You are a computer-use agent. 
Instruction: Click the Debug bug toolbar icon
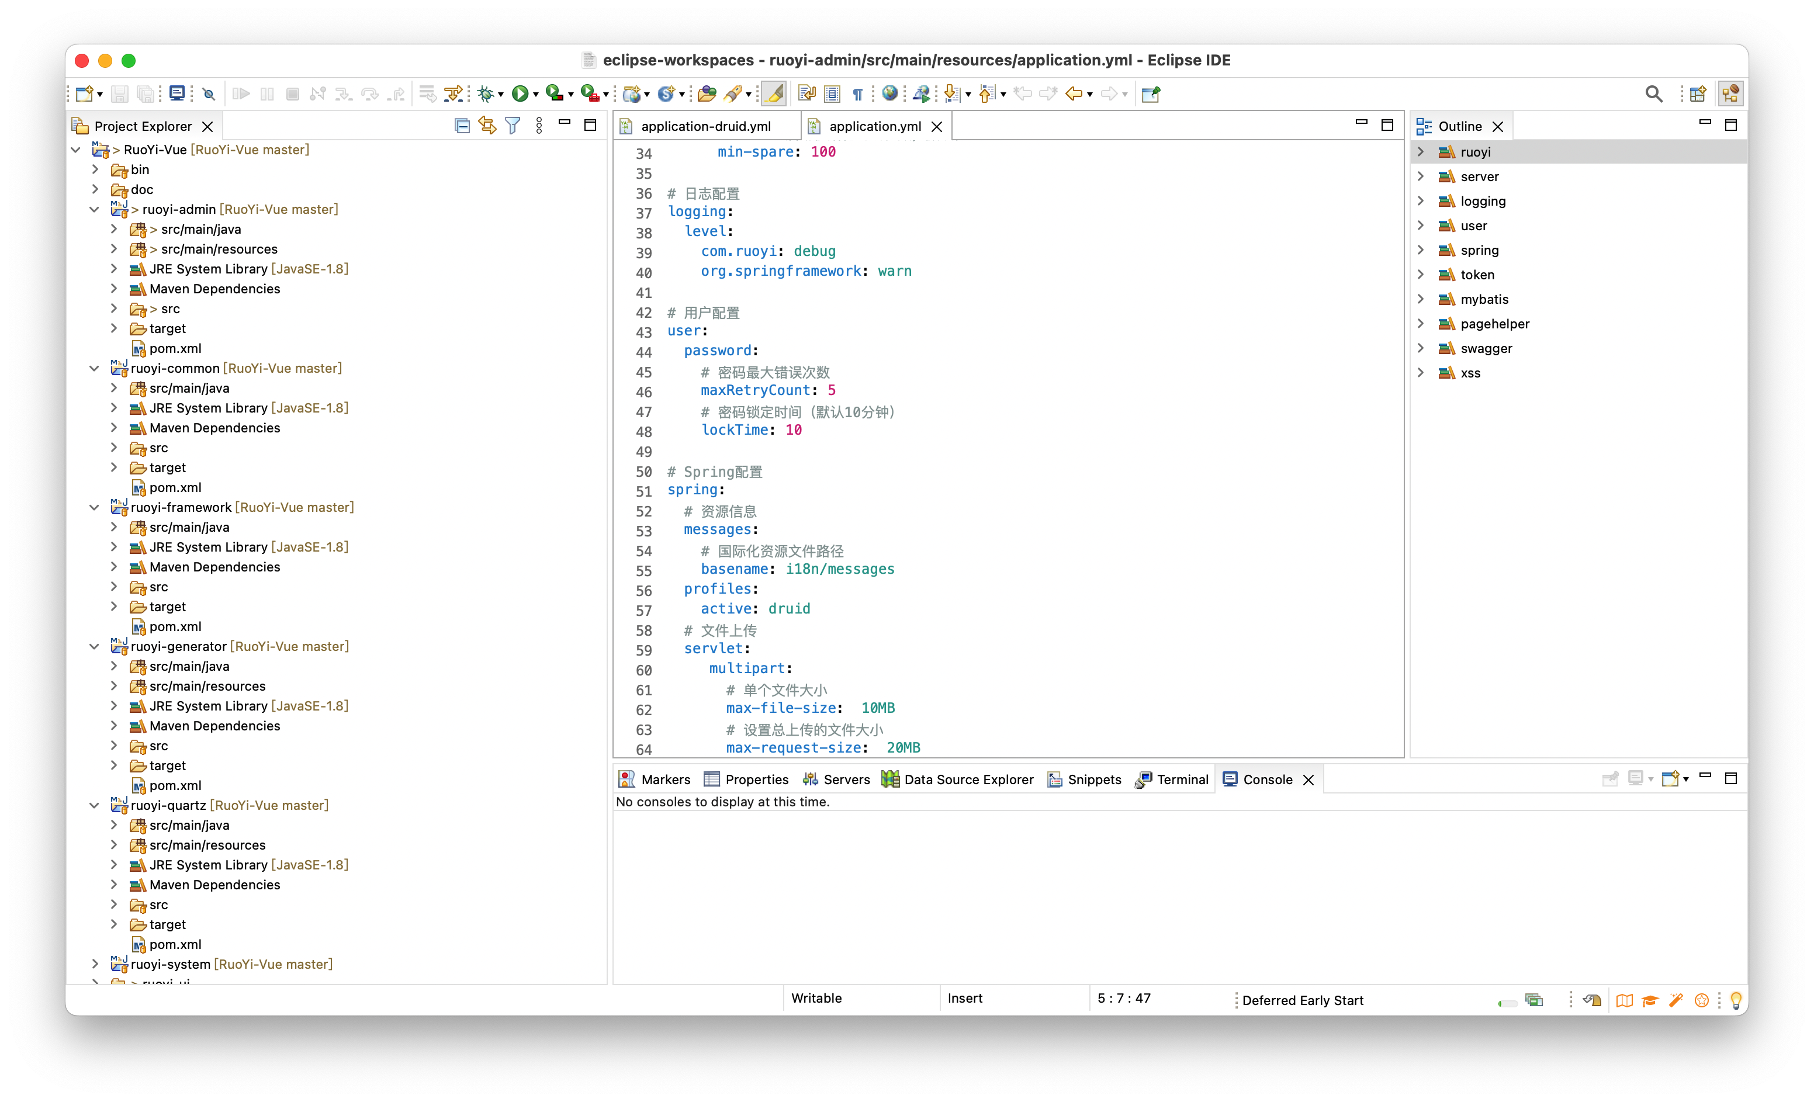click(x=485, y=93)
